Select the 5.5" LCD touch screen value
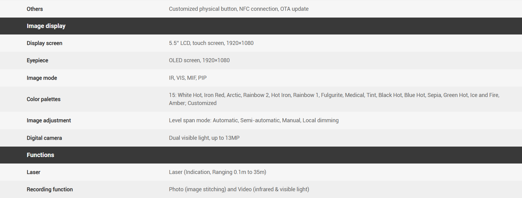522x198 pixels. (211, 43)
